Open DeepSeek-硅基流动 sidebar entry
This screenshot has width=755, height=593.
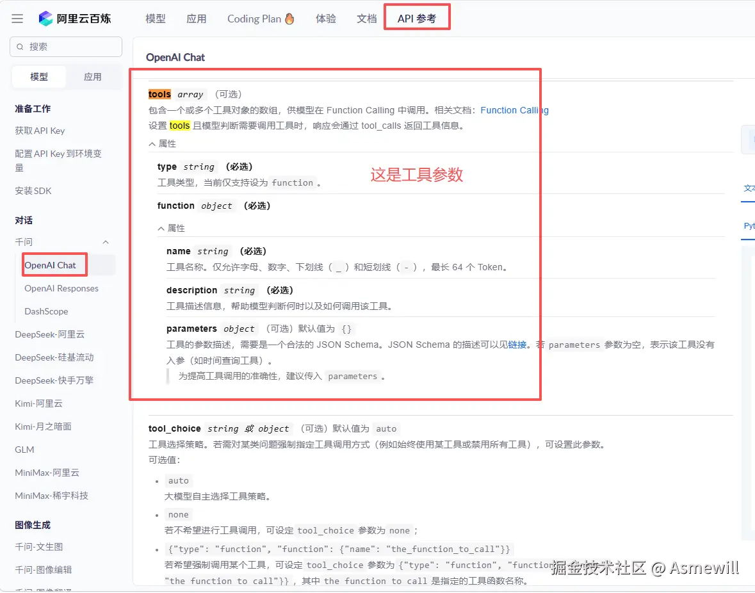click(54, 357)
